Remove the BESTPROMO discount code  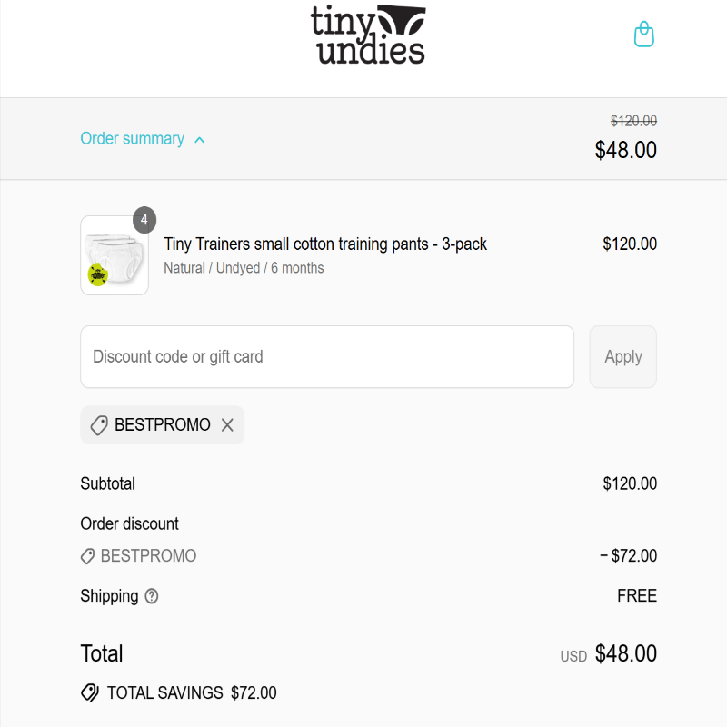227,424
